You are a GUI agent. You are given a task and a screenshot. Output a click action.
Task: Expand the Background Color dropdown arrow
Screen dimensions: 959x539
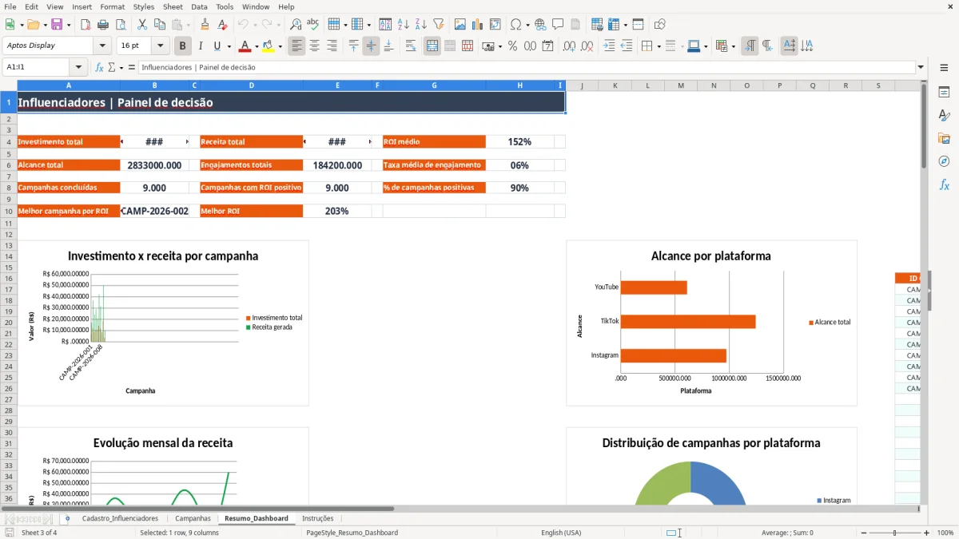[280, 46]
